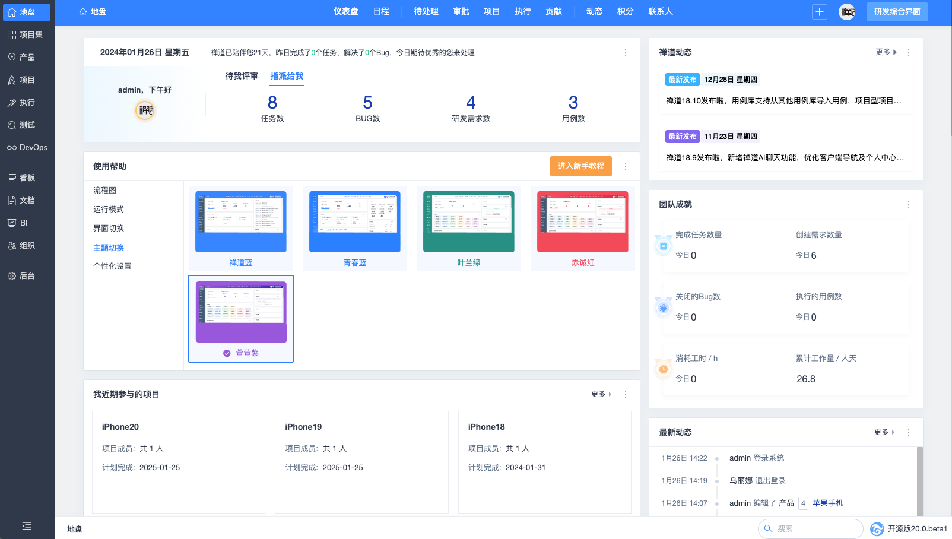This screenshot has height=539, width=952.
Task: Choose the 青春蓝 theme thumbnail
Action: pos(355,229)
